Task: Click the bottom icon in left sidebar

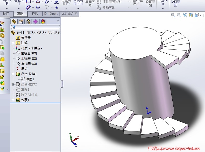Action: [x=2, y=89]
